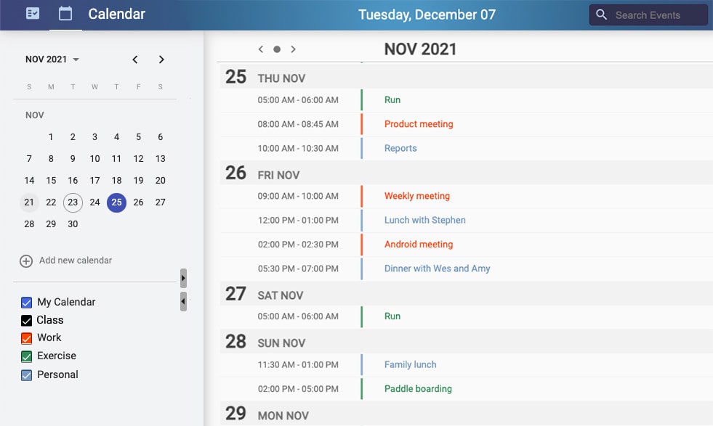Go to previous month in mini calendar
This screenshot has height=426, width=713.
(x=134, y=60)
